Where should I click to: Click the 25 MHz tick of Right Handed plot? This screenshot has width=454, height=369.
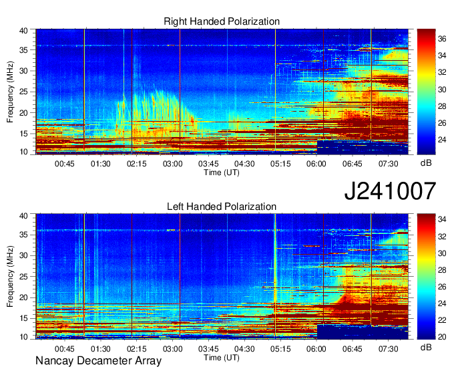click(x=24, y=92)
